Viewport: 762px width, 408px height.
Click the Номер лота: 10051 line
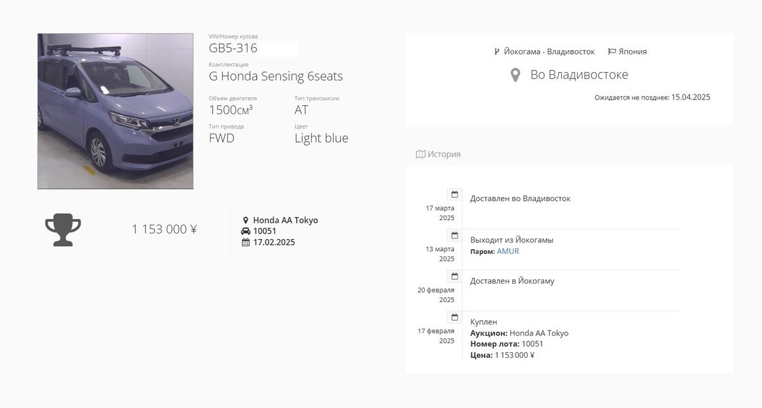507,344
